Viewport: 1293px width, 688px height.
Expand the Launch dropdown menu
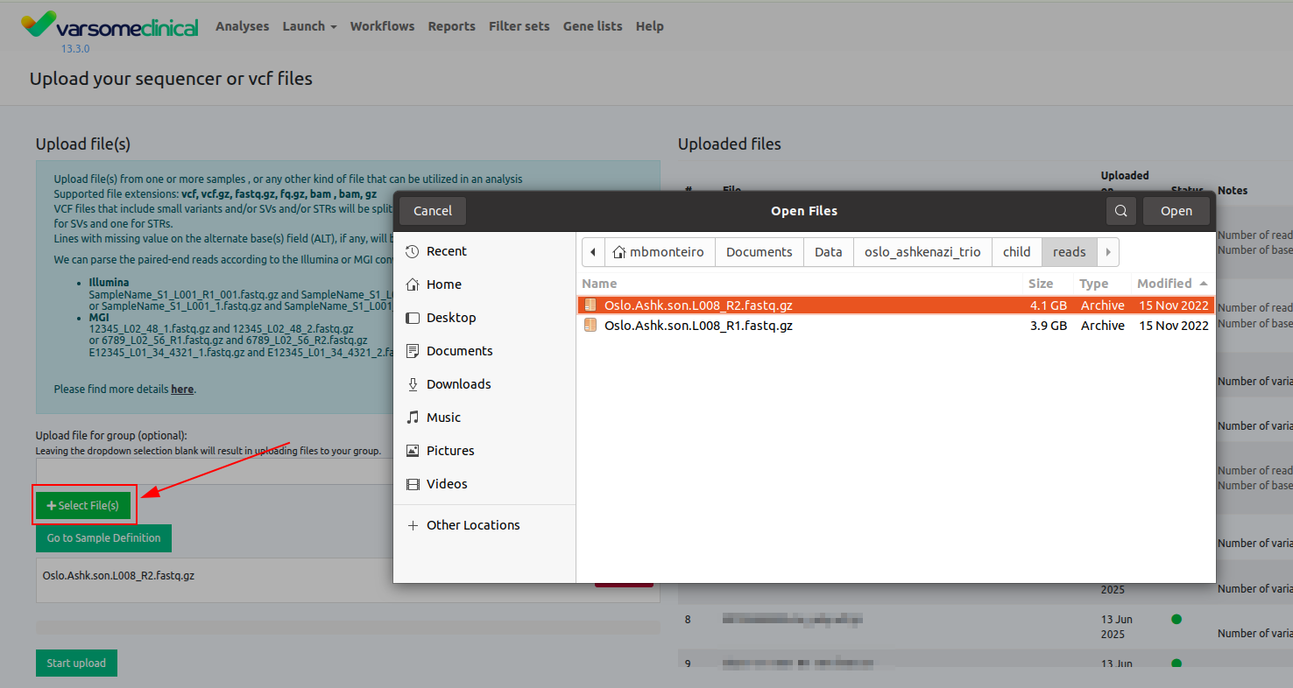coord(309,26)
